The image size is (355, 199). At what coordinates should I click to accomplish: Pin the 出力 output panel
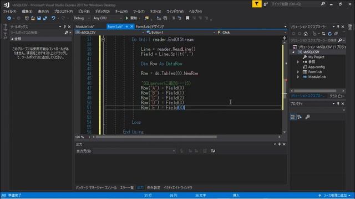pyautogui.click(x=280, y=144)
